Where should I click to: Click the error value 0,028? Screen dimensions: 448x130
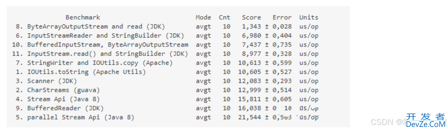click(x=282, y=27)
